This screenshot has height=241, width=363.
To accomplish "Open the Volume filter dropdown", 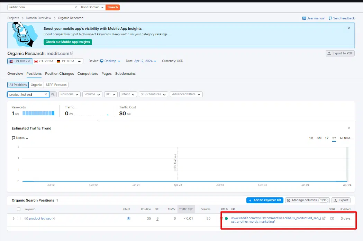I will pyautogui.click(x=92, y=94).
